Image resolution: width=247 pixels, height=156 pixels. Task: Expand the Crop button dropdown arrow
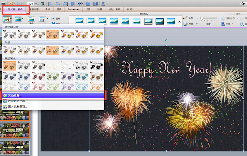(x=47, y=19)
